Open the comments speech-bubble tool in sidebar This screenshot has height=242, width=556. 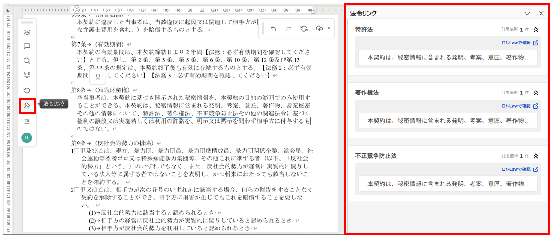(x=27, y=46)
